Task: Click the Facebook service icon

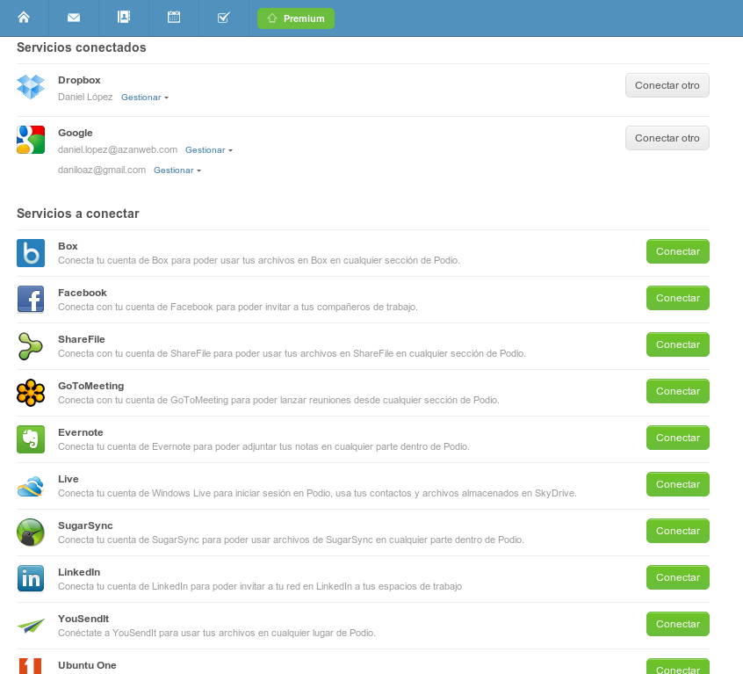Action: point(31,300)
